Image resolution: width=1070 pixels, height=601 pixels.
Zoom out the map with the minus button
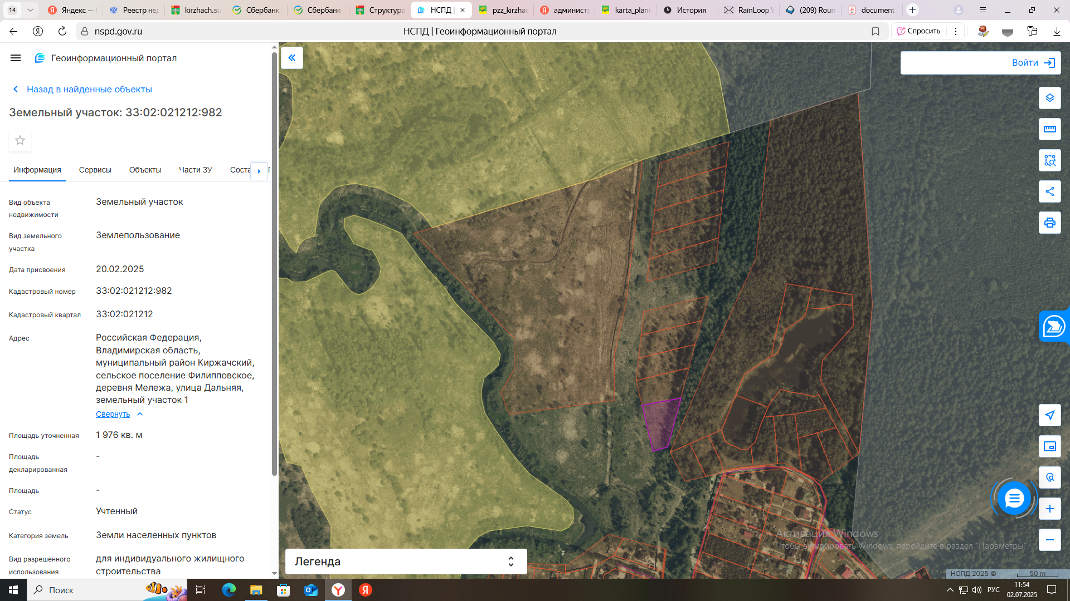(1049, 540)
